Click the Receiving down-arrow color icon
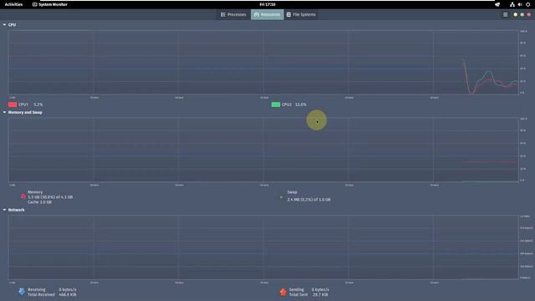This screenshot has height=301, width=535. click(22, 292)
